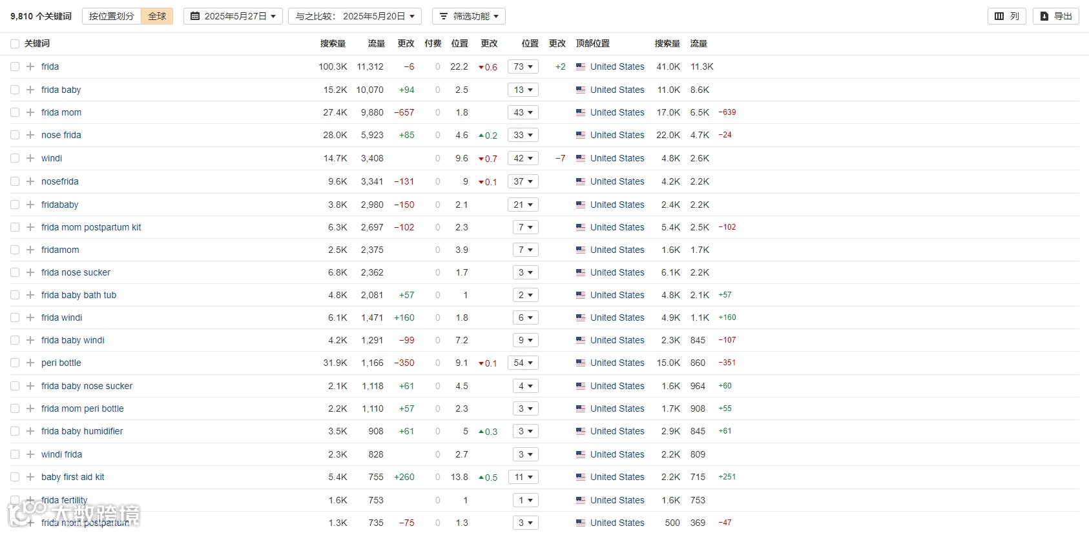Click the US flag icon in frida row
Screen dimensions: 1089x533
pyautogui.click(x=581, y=66)
